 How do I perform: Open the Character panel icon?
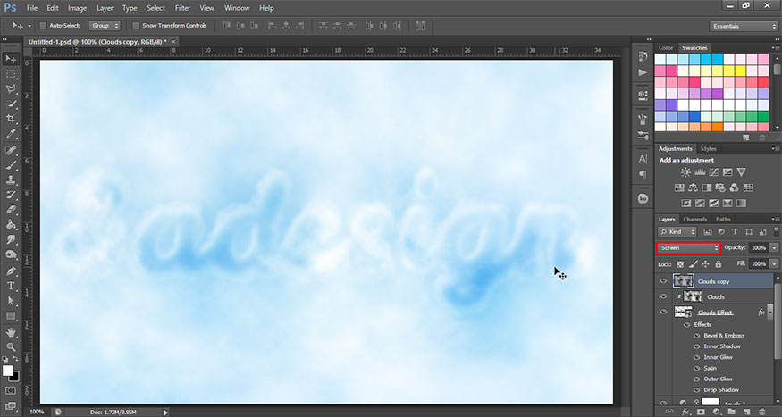pos(643,158)
